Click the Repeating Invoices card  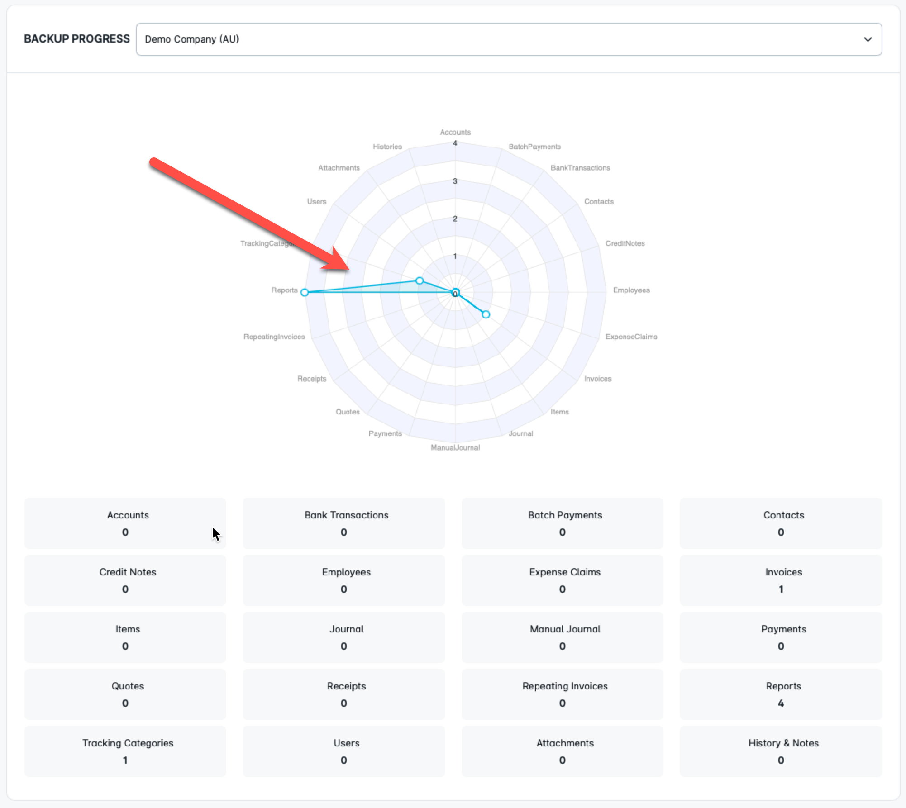[563, 694]
